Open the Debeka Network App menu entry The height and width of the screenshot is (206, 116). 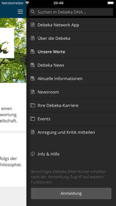pos(71,25)
